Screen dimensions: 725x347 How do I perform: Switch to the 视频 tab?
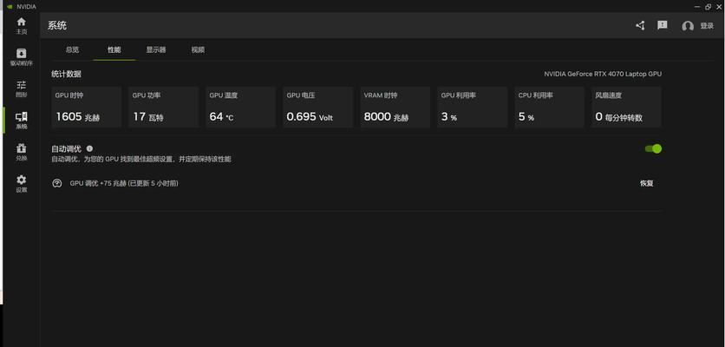(198, 50)
